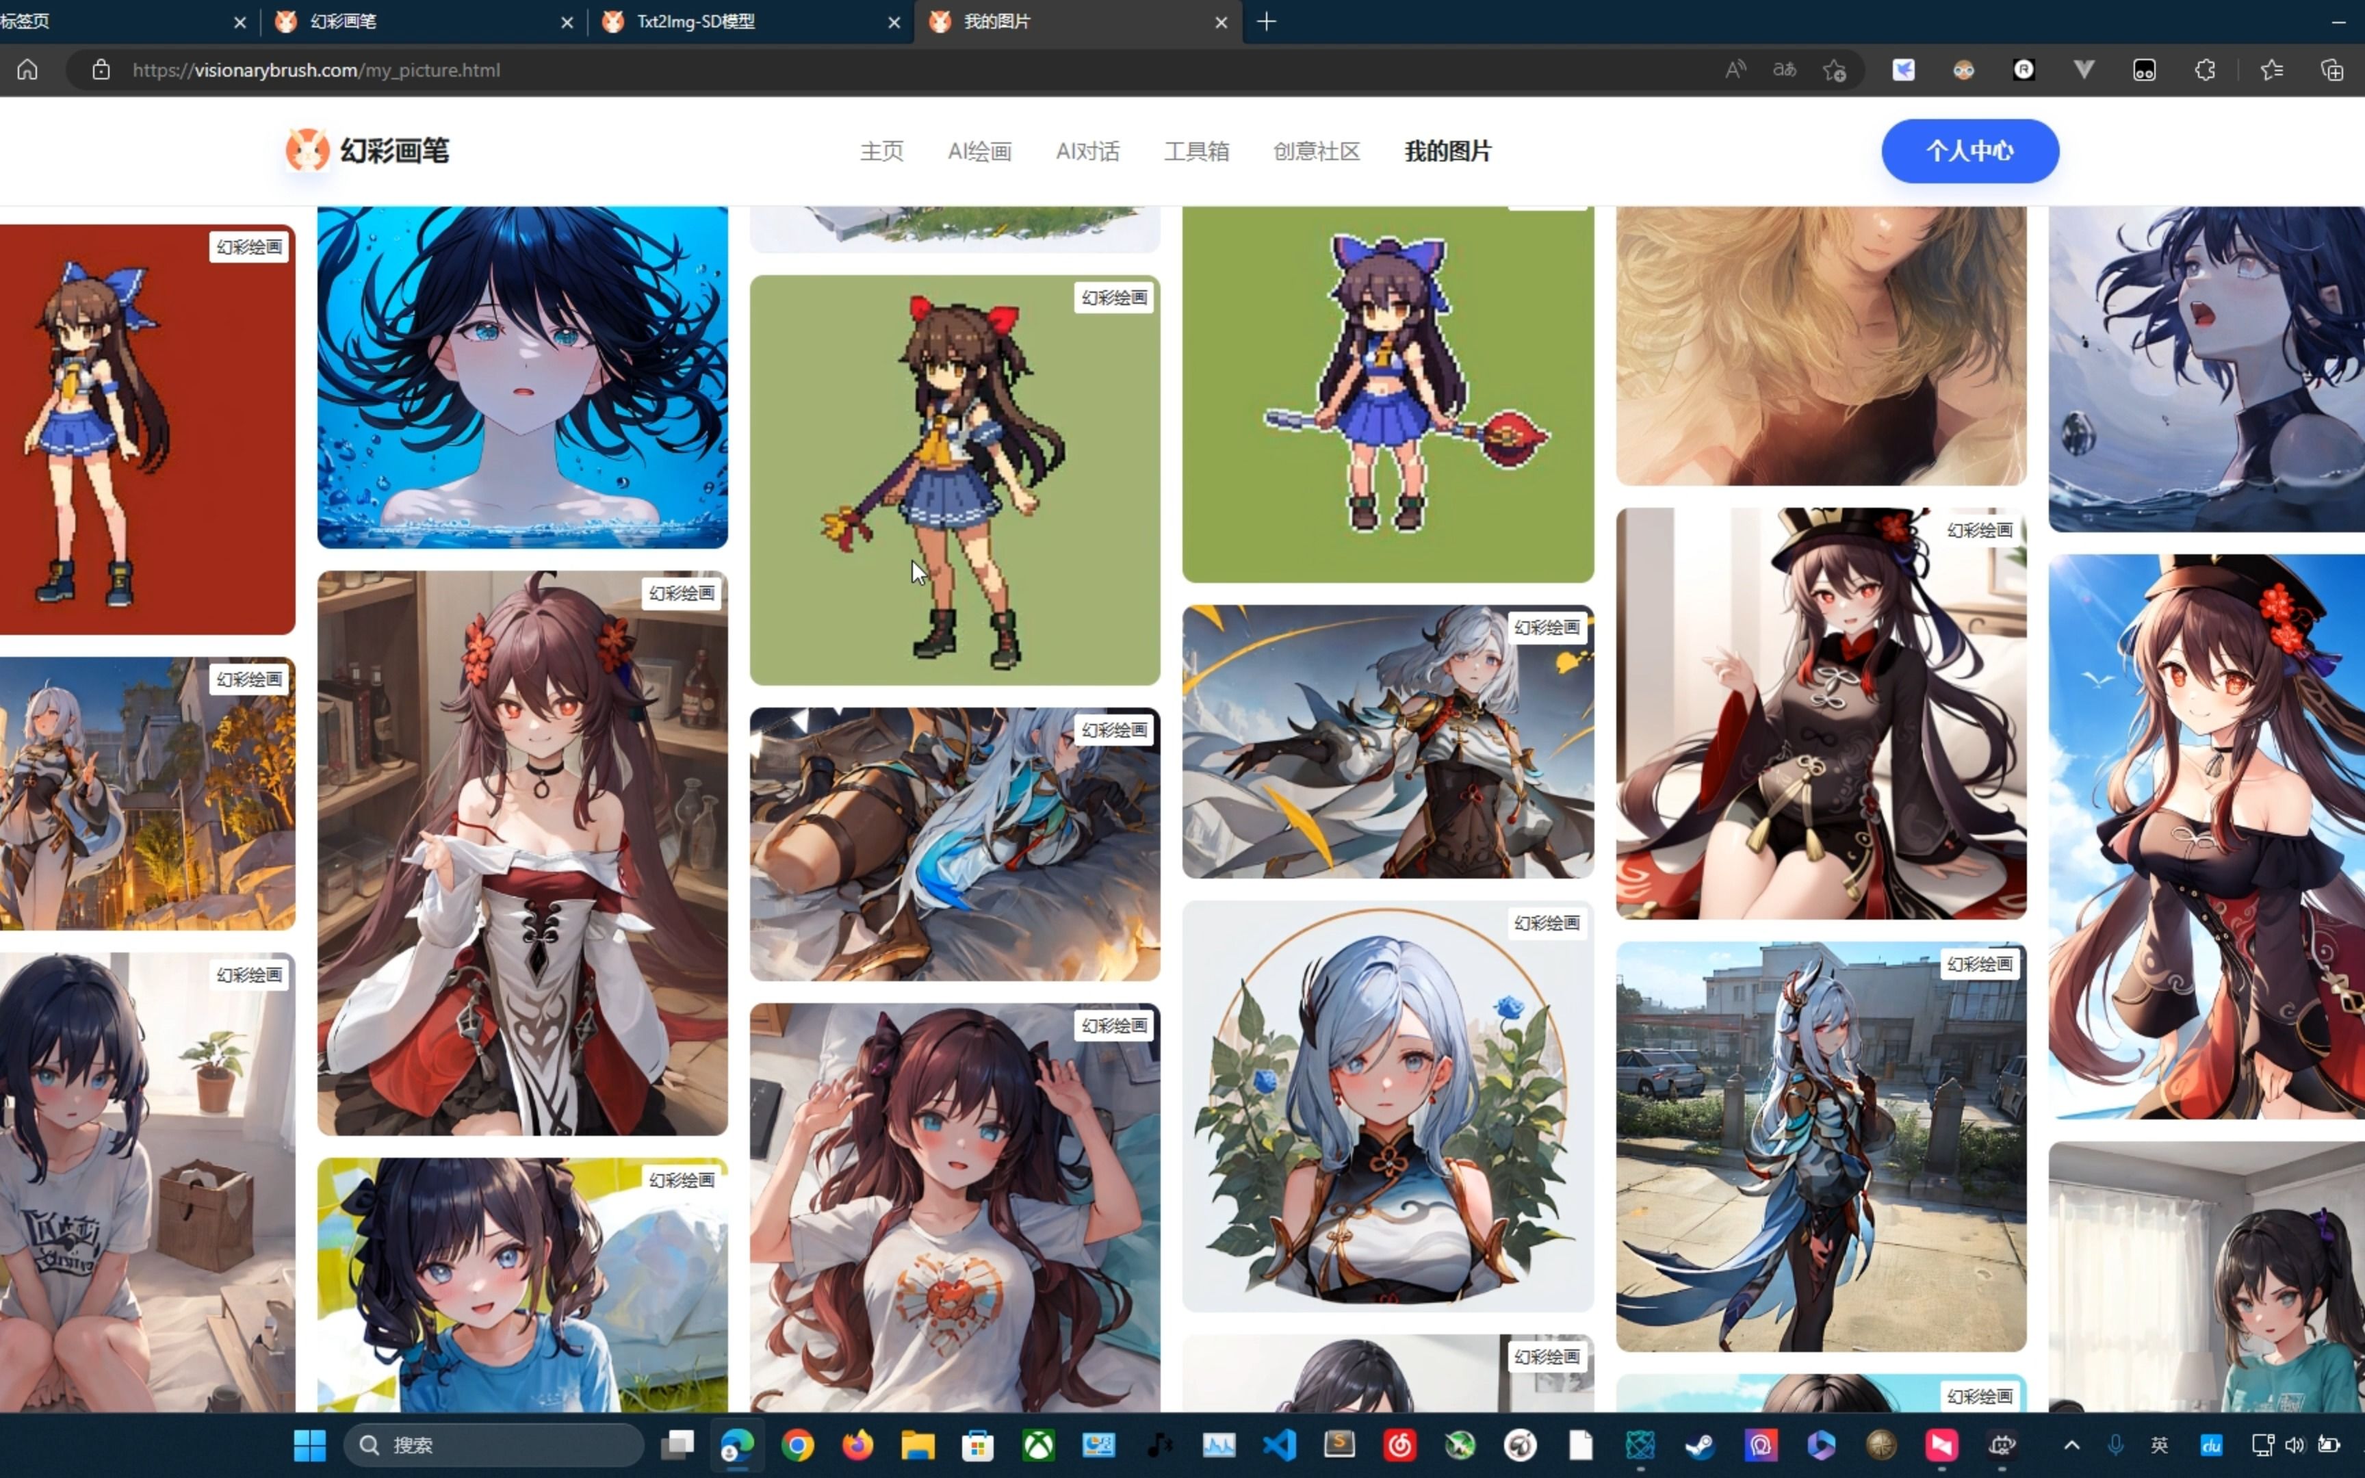Viewport: 2365px width, 1478px height.
Task: Open Visual Studio Code from the taskbar
Action: click(x=1279, y=1444)
